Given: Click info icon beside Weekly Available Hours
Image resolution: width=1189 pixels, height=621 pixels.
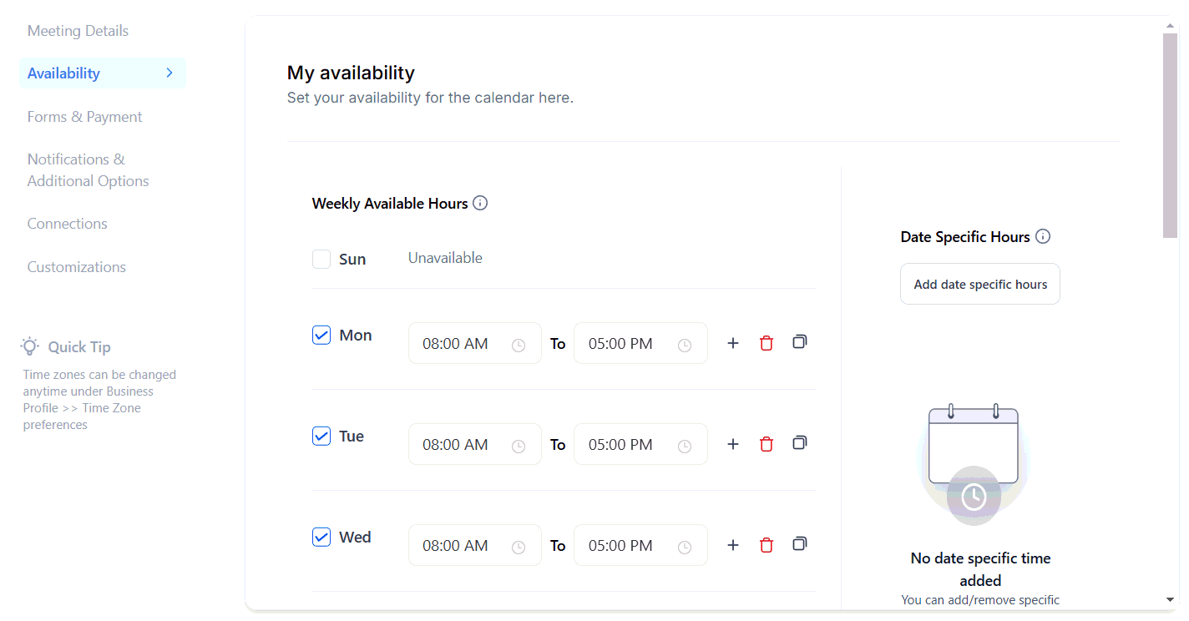Looking at the screenshot, I should tap(480, 203).
